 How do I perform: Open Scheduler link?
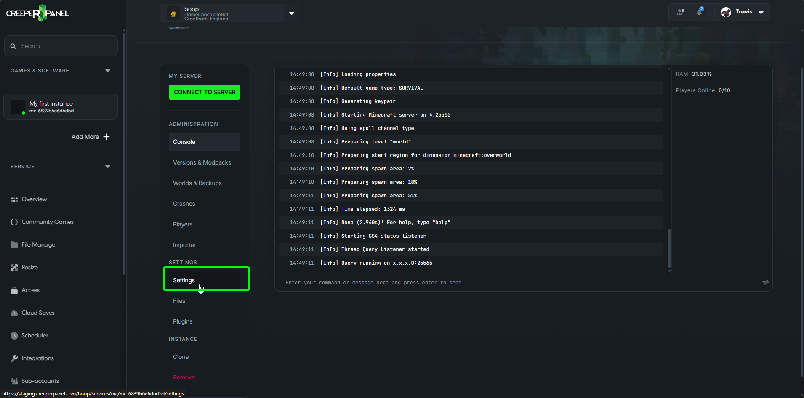(x=35, y=336)
